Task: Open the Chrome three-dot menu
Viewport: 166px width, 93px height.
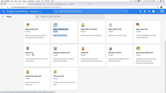Action: (x=164, y=7)
